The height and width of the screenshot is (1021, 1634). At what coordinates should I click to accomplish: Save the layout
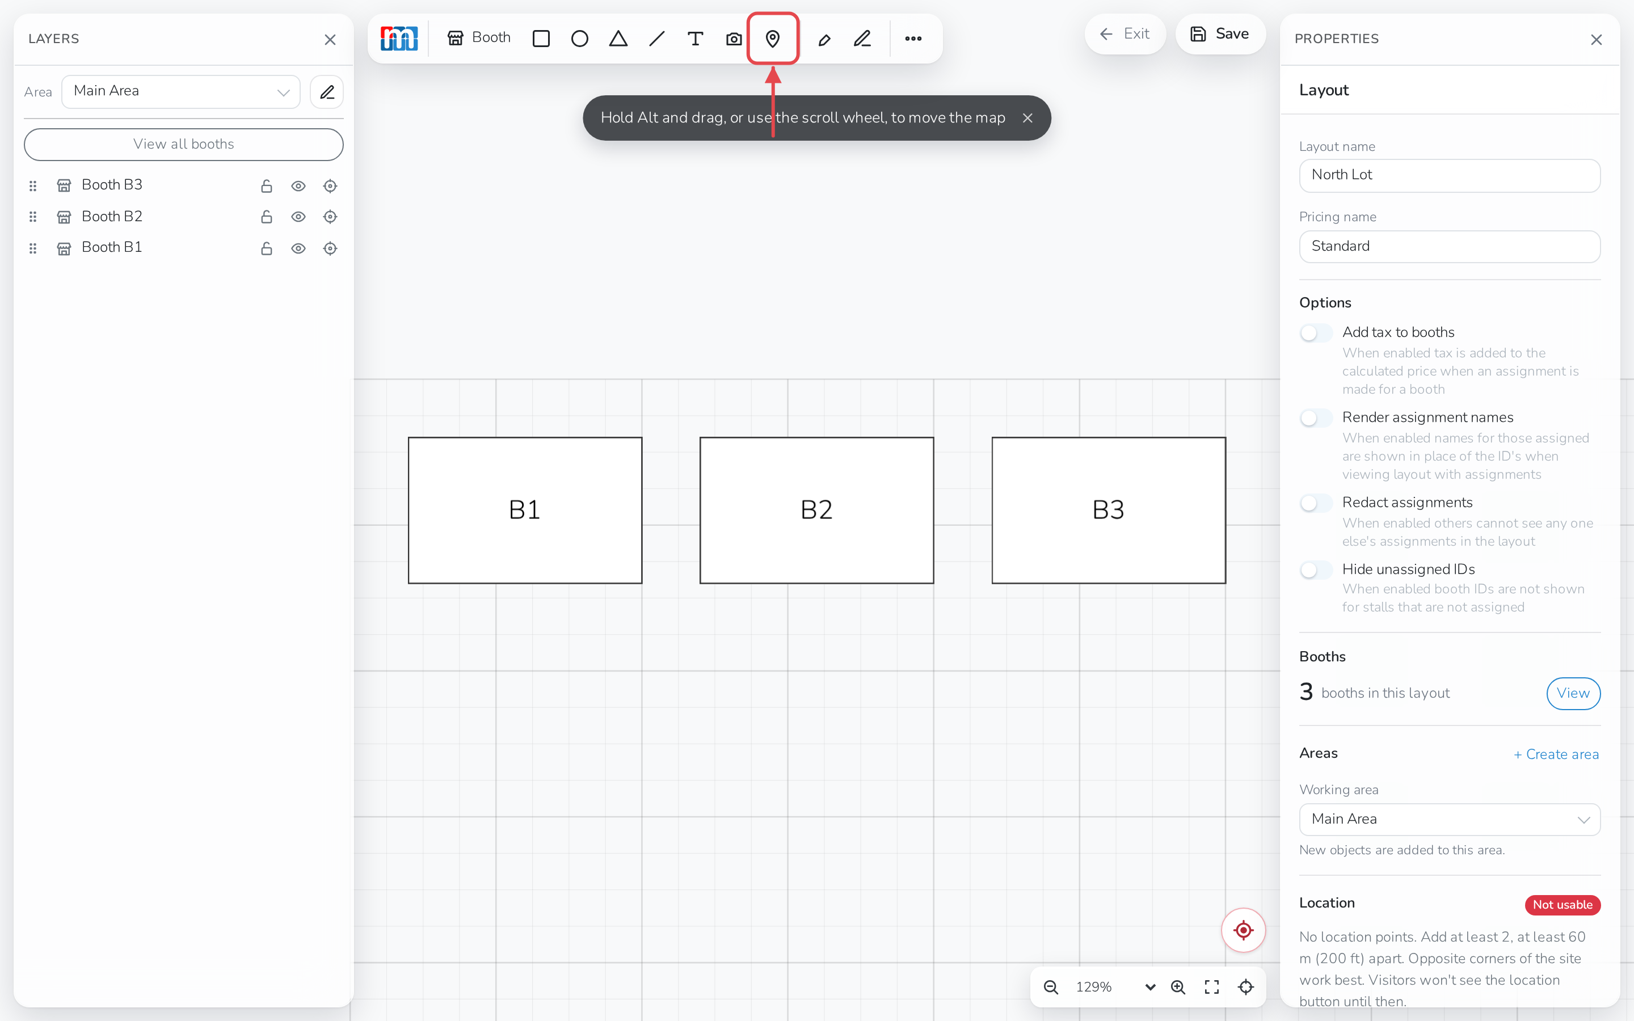click(x=1220, y=34)
